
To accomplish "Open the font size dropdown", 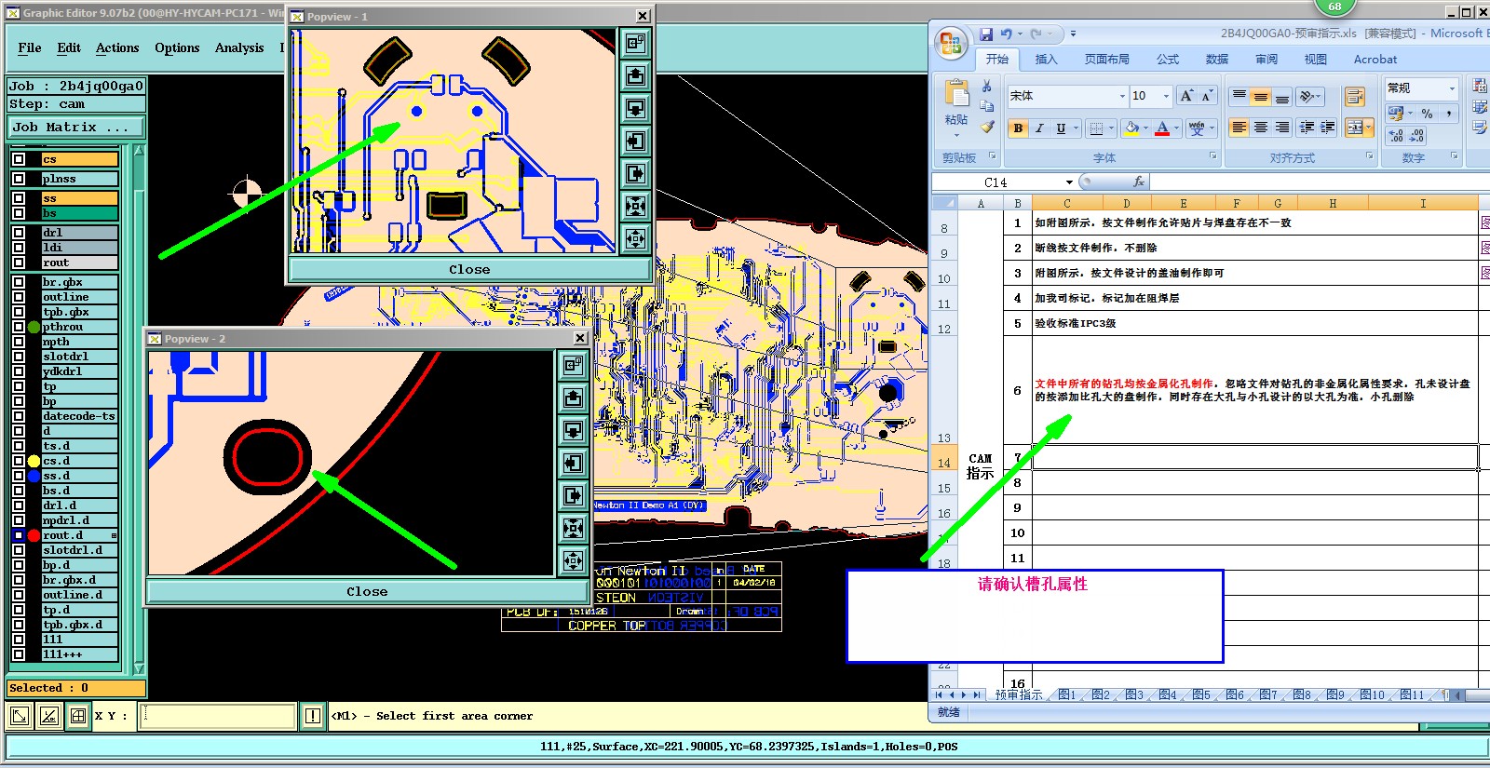I will (x=1165, y=96).
